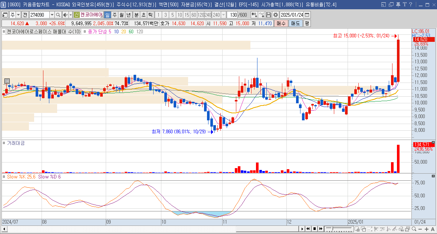This screenshot has width=437, height=234.
Task: Click the grid data-table icon on chart
Action: 7,81
